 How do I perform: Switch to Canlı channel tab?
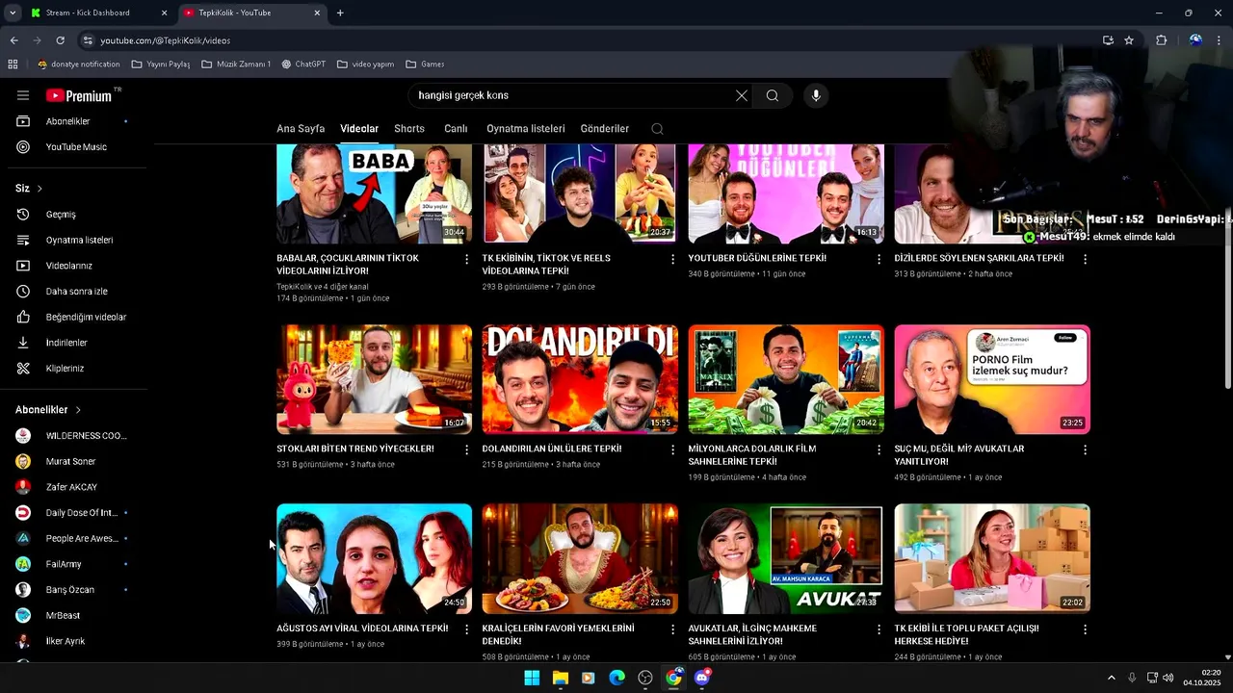click(456, 129)
